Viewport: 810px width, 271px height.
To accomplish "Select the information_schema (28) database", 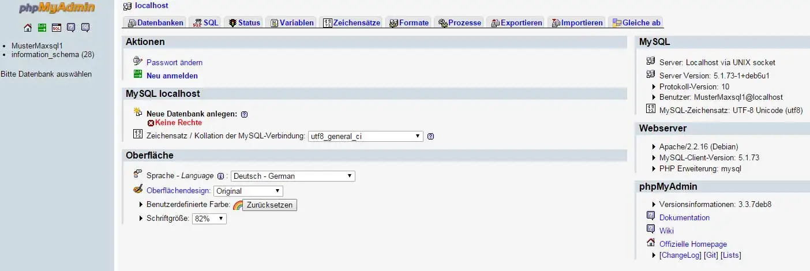I will tap(52, 55).
